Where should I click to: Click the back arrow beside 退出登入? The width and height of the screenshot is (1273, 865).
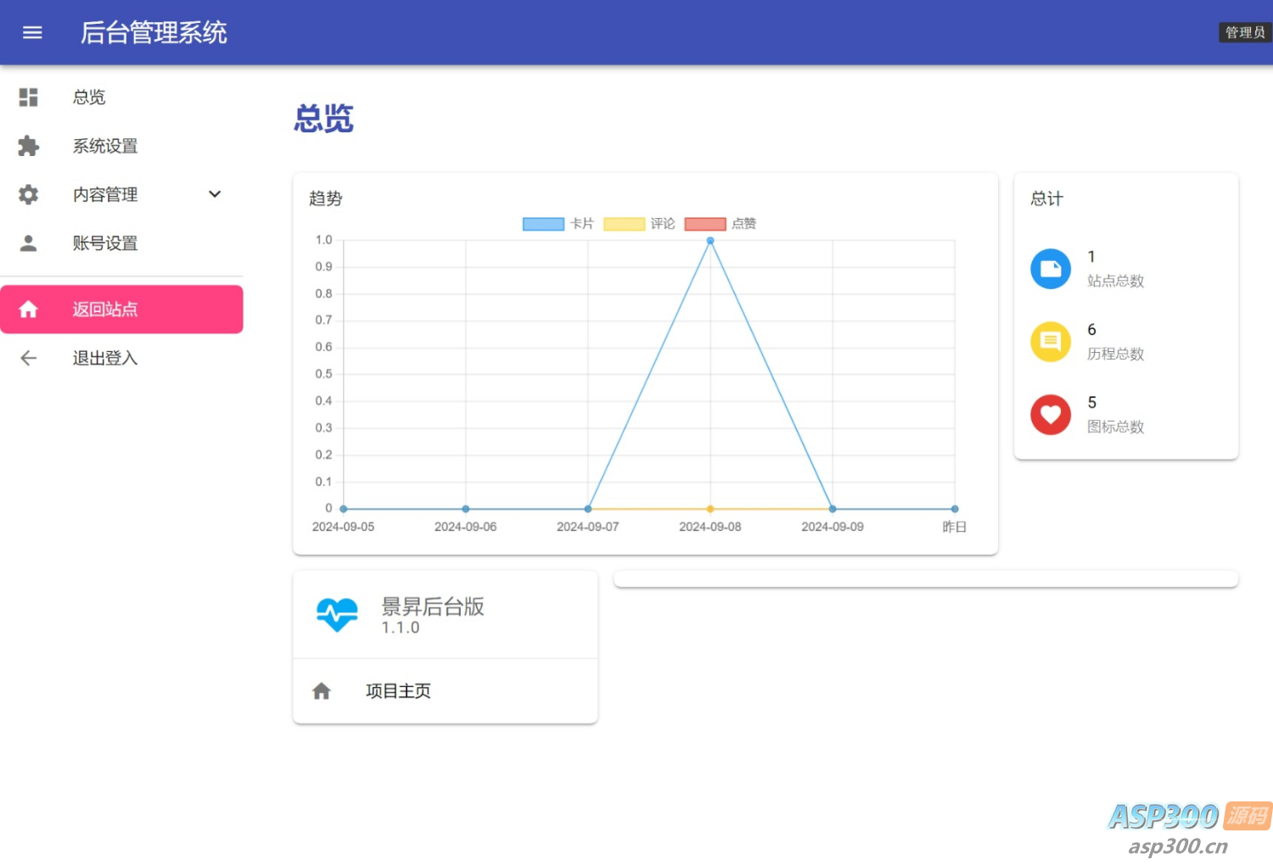coord(28,358)
